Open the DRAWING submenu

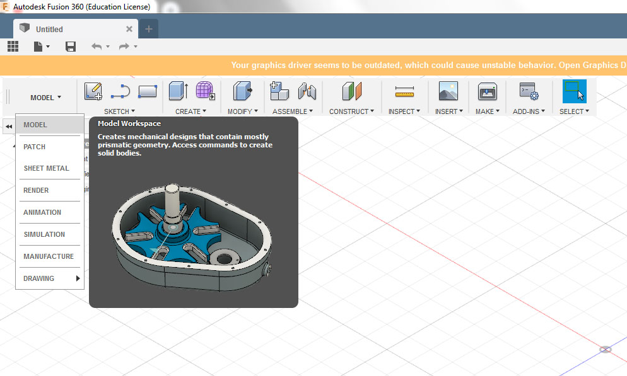pyautogui.click(x=50, y=278)
